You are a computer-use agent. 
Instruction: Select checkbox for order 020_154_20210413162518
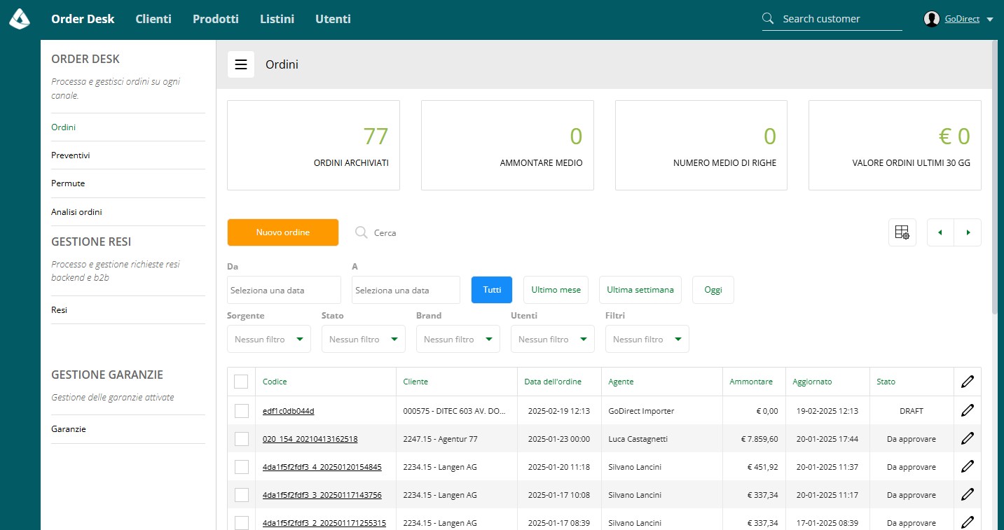(241, 439)
